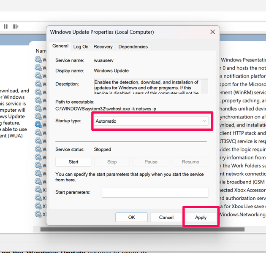The height and width of the screenshot is (253, 266).
Task: Click the Restart Service toolbar icon
Action: [16, 27]
